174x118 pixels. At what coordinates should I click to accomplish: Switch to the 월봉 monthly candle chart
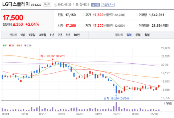click(x=147, y=35)
